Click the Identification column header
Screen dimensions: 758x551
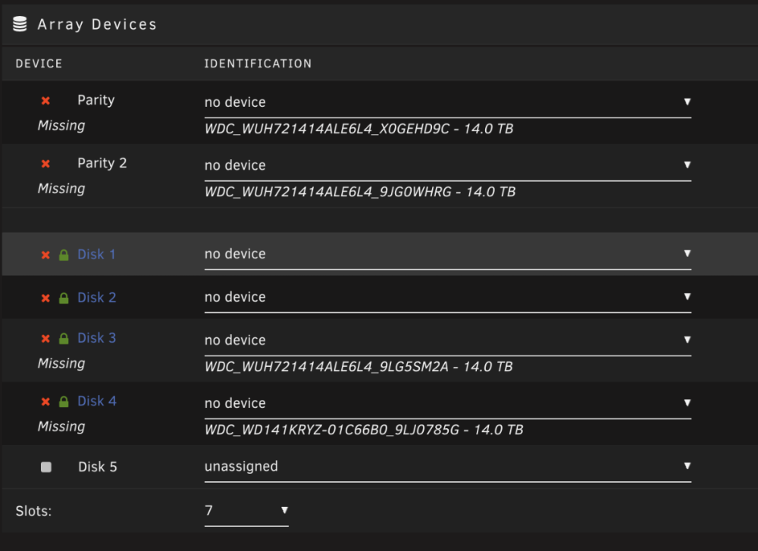click(x=258, y=64)
